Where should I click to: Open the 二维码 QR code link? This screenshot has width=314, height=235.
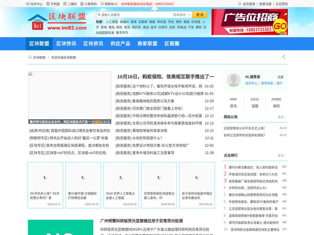click(70, 4)
